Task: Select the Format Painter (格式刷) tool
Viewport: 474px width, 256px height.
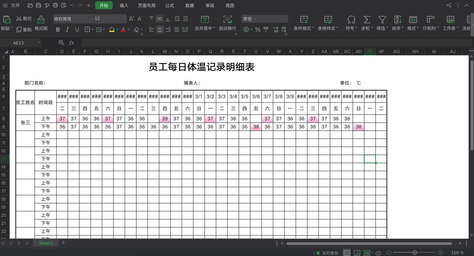Action: click(x=41, y=24)
